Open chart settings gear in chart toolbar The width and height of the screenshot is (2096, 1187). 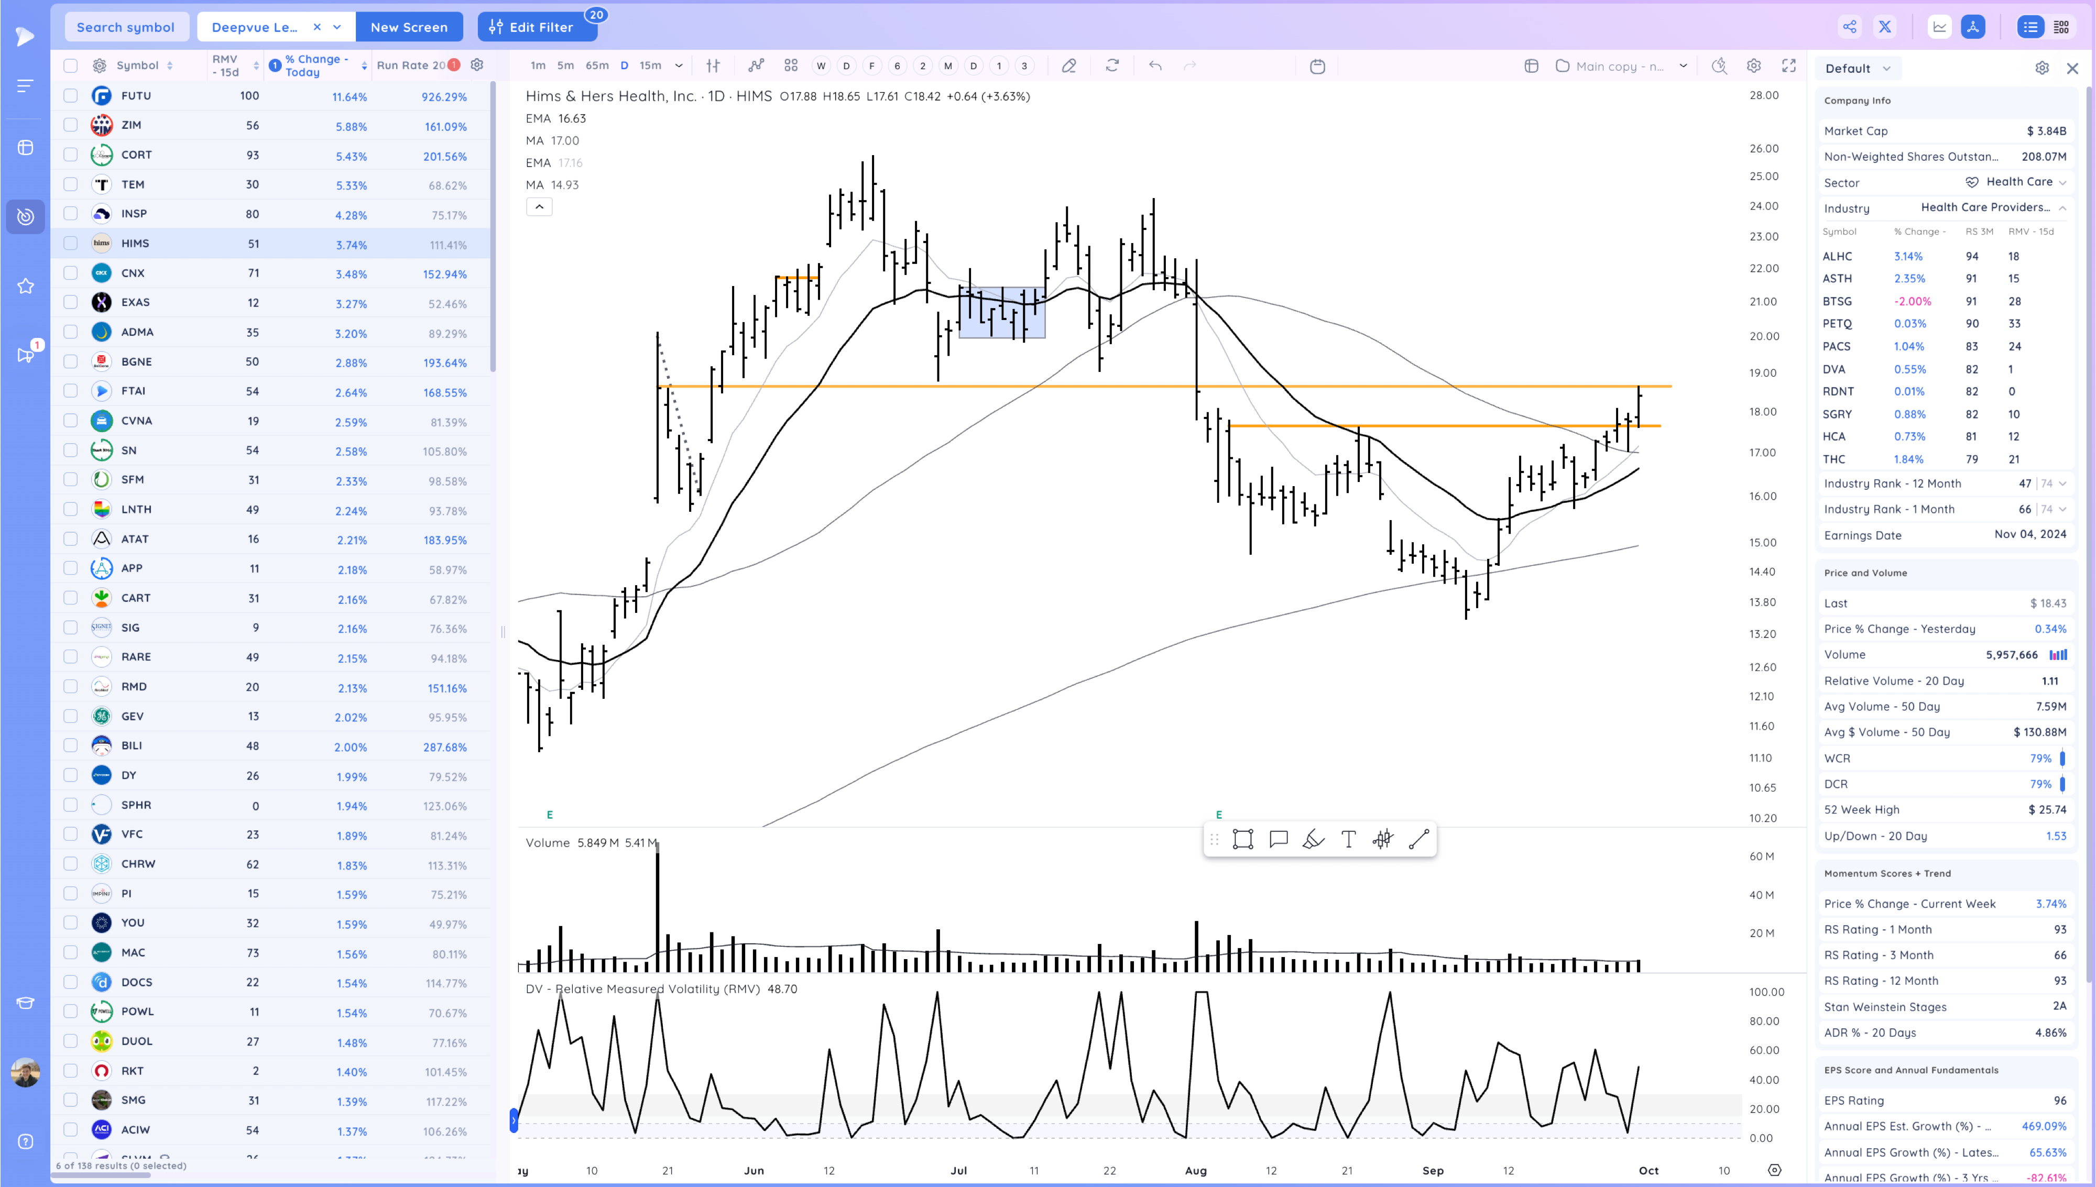click(x=1754, y=66)
